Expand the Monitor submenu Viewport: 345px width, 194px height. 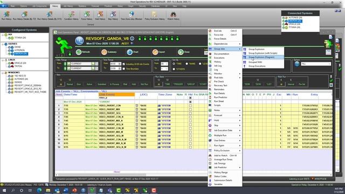[225, 74]
